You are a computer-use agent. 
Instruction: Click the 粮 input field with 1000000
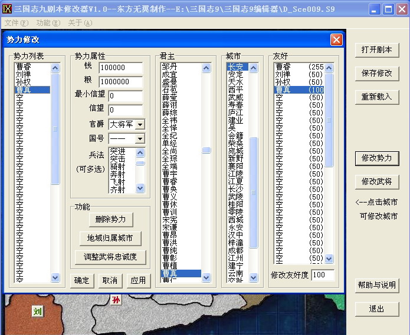coord(121,82)
